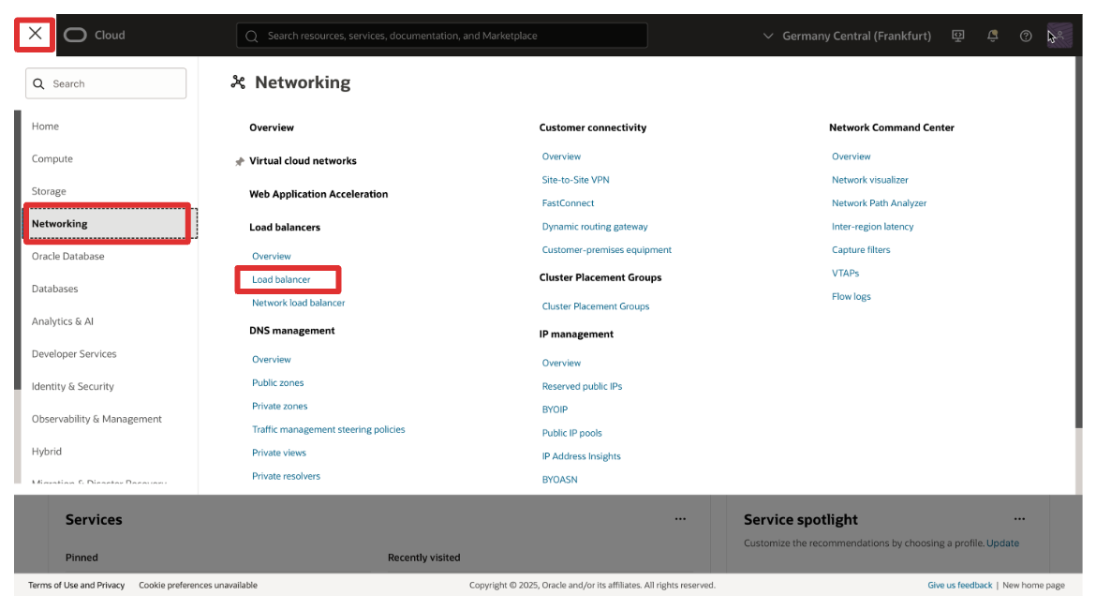This screenshot has height=610, width=1096.
Task: Open the user profile avatar menu
Action: click(1059, 36)
